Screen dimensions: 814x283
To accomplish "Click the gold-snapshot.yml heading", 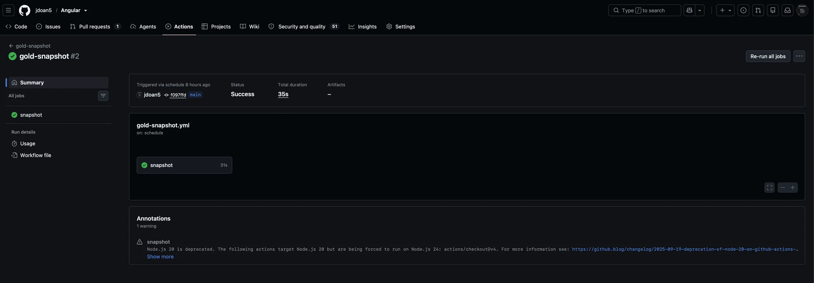I will (163, 125).
